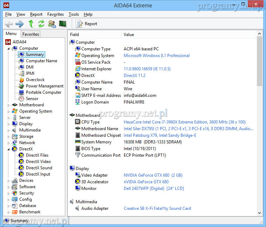
Task: Select DirectX Video in the tree
Action: 38,162
